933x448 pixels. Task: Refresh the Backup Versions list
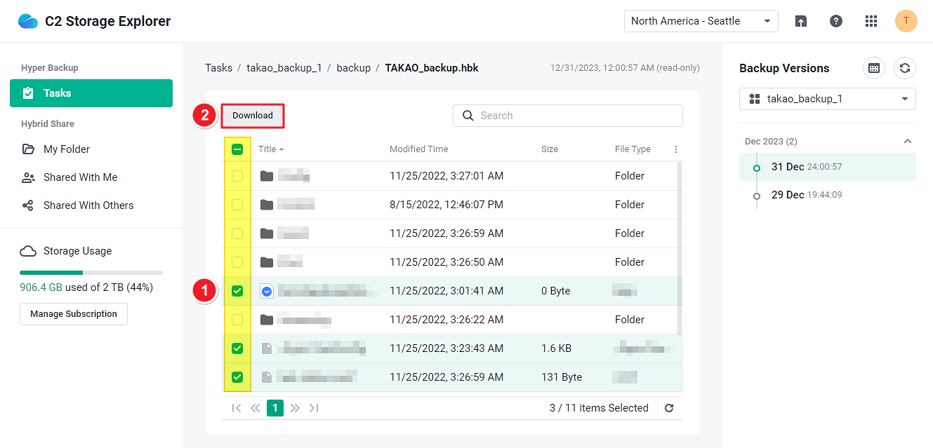click(x=905, y=68)
